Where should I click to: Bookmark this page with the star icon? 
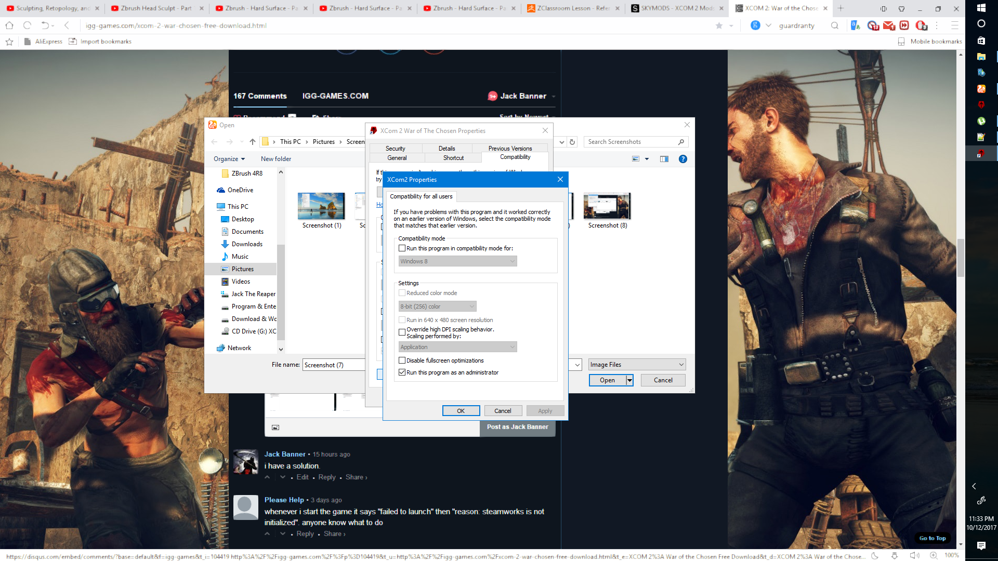pos(719,25)
